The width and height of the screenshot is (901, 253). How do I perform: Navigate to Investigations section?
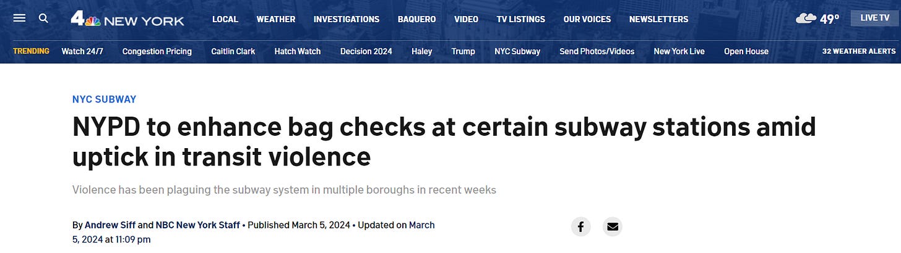347,19
